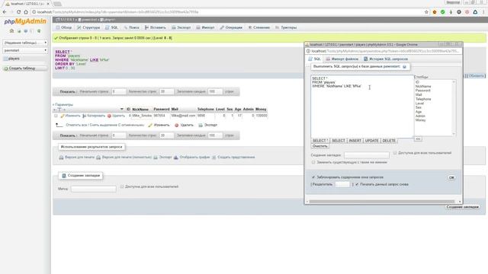Click the 'Разделитель' delimiter field
Screen dimensions: 488x274
pyautogui.click(x=342, y=184)
